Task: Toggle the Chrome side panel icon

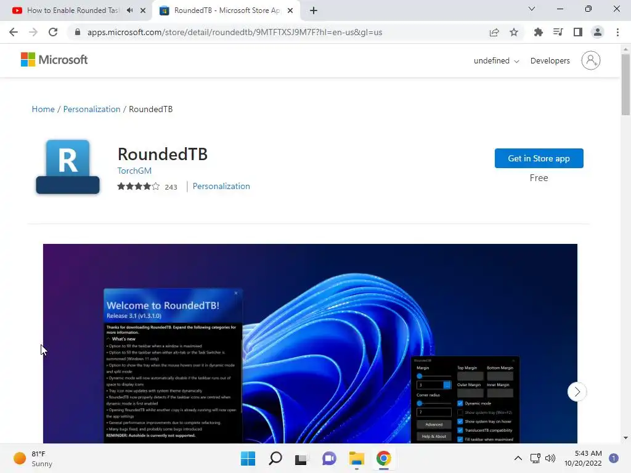Action: tap(578, 32)
